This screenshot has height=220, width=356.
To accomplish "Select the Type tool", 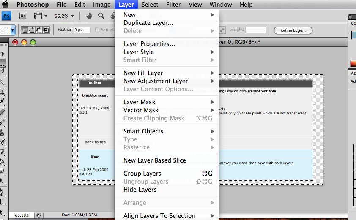I will (3, 202).
